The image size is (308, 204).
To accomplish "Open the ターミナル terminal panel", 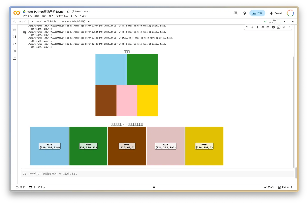I will [x=37, y=187].
